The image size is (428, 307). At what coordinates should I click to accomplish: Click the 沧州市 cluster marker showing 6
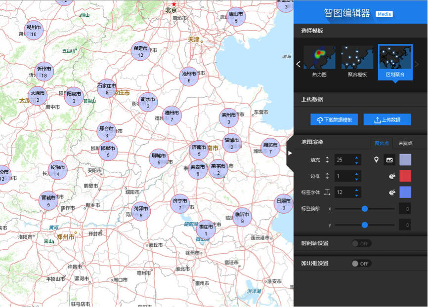(189, 77)
